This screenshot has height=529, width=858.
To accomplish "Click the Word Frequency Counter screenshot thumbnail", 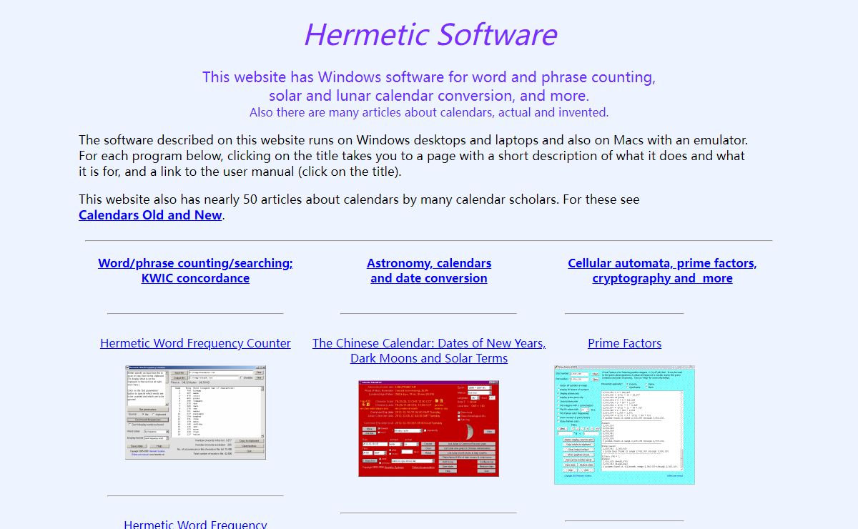I will coord(195,412).
